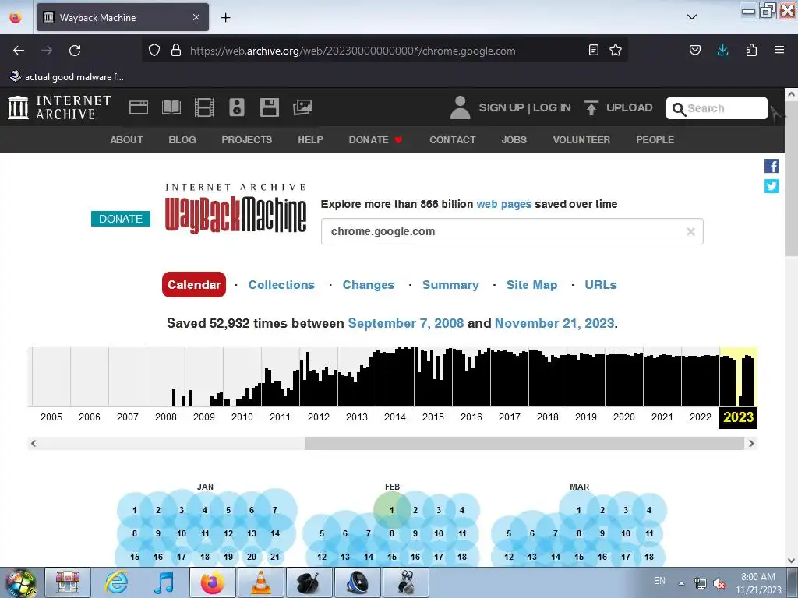Open February 1 capture day
The width and height of the screenshot is (798, 598).
392,510
